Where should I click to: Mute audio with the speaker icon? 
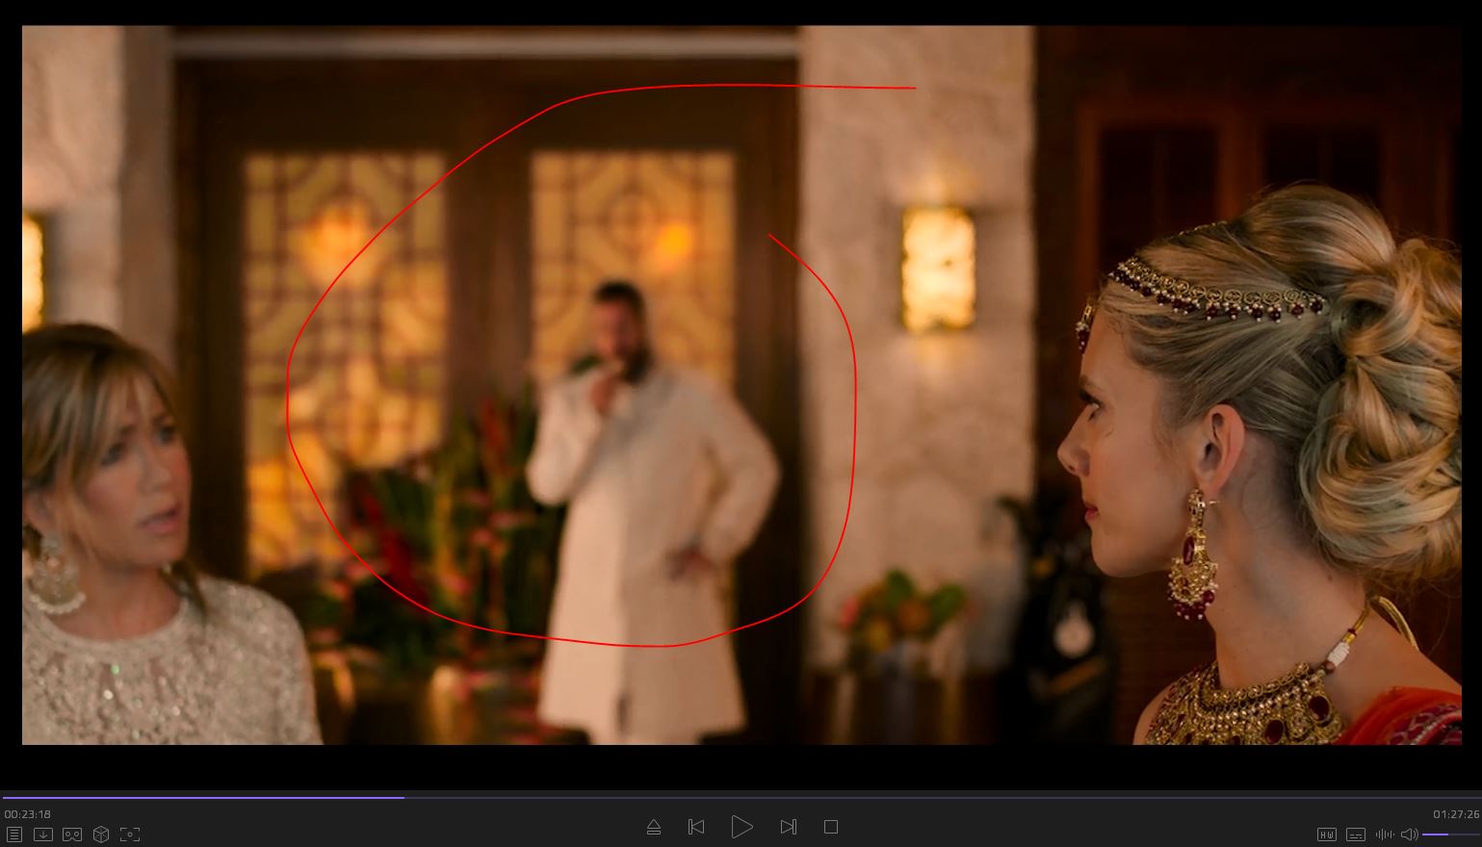[x=1409, y=834]
